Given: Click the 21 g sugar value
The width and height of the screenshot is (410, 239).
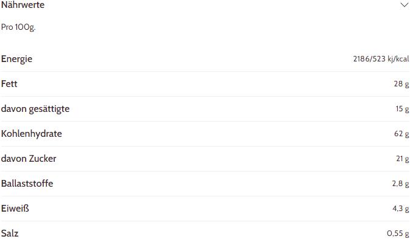Looking at the screenshot, I should coord(403,159).
